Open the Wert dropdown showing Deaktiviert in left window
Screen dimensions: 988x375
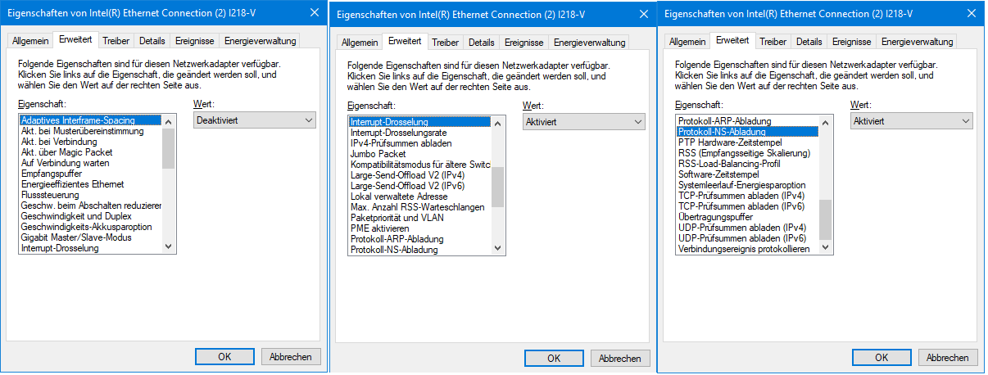click(x=255, y=120)
